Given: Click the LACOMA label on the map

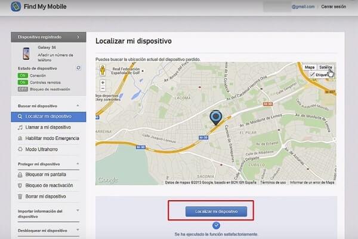Looking at the screenshot, I should 183,98.
